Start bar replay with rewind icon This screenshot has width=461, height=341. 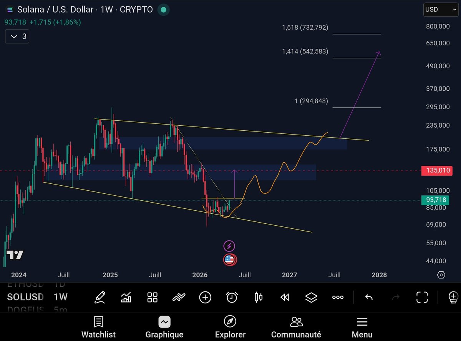(x=285, y=297)
